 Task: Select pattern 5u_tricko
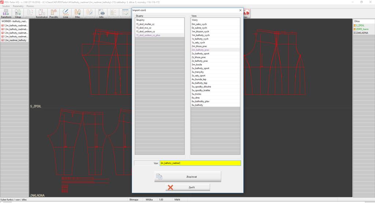pyautogui.click(x=215, y=94)
